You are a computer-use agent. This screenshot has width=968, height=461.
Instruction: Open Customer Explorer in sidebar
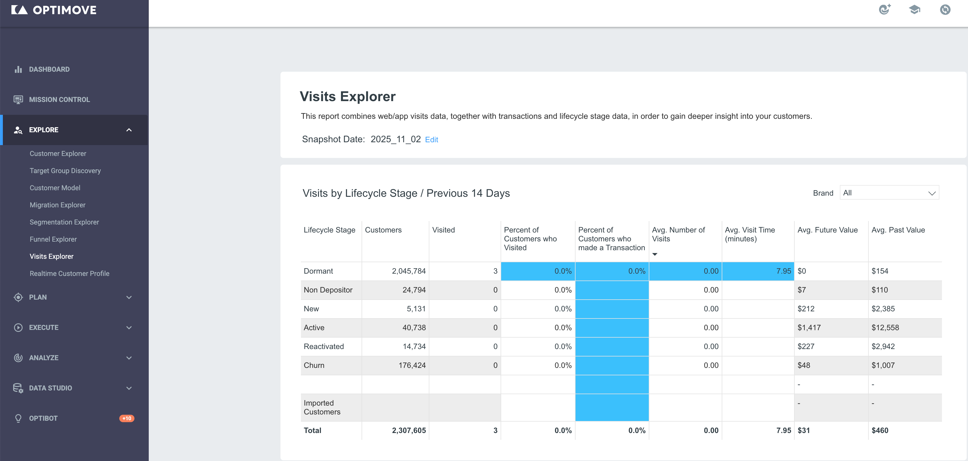[58, 153]
